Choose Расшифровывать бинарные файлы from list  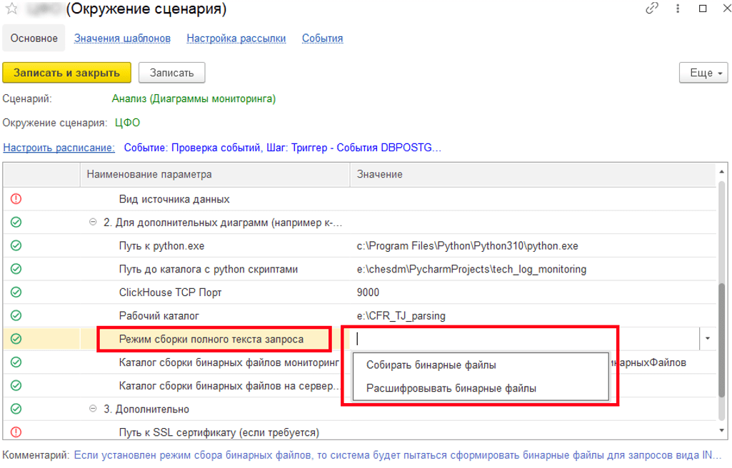(x=451, y=389)
